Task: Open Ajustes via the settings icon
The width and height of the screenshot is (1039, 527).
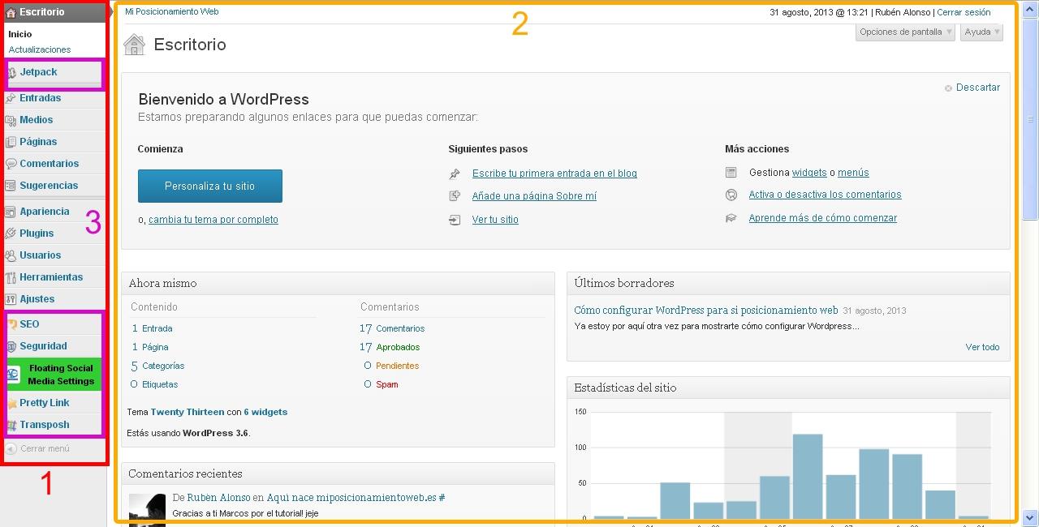Action: (11, 298)
